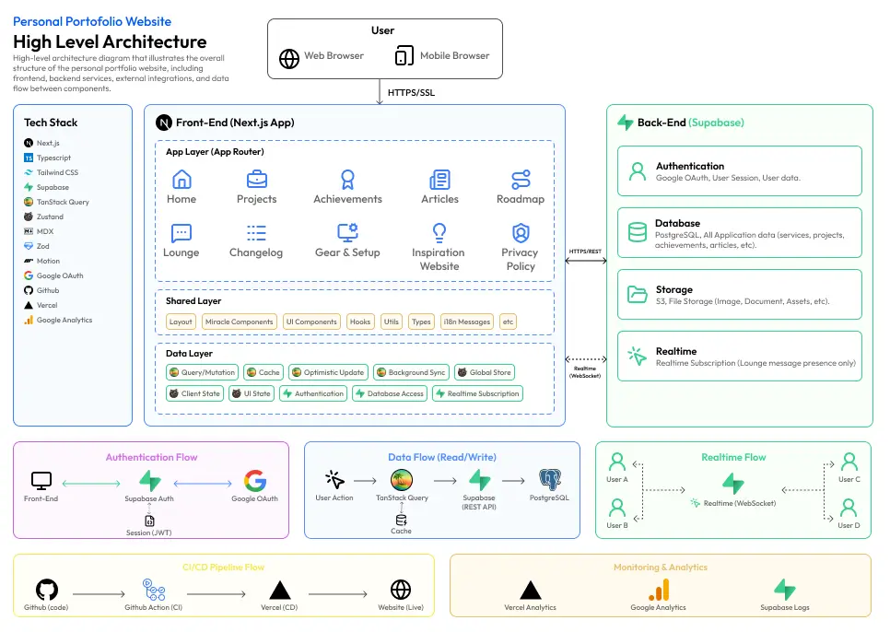Viewport: 890px width, 632px height.
Task: Select the User A icon in Realtime Flow
Action: tap(617, 462)
